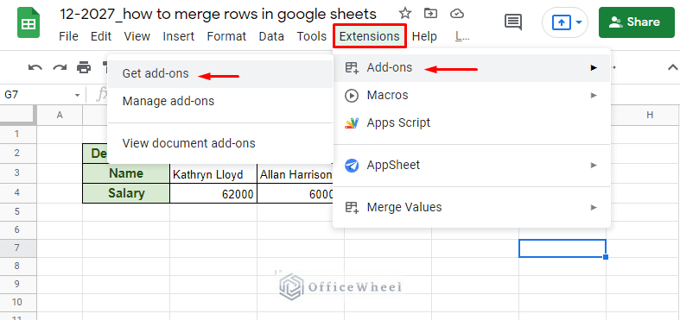Open the comment history icon
Image resolution: width=680 pixels, height=320 pixels.
coord(513,22)
